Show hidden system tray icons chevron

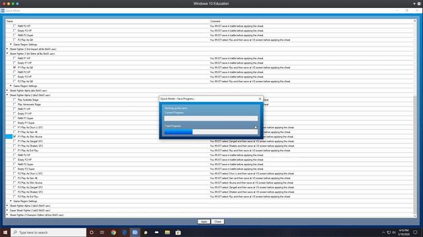pyautogui.click(x=383, y=232)
